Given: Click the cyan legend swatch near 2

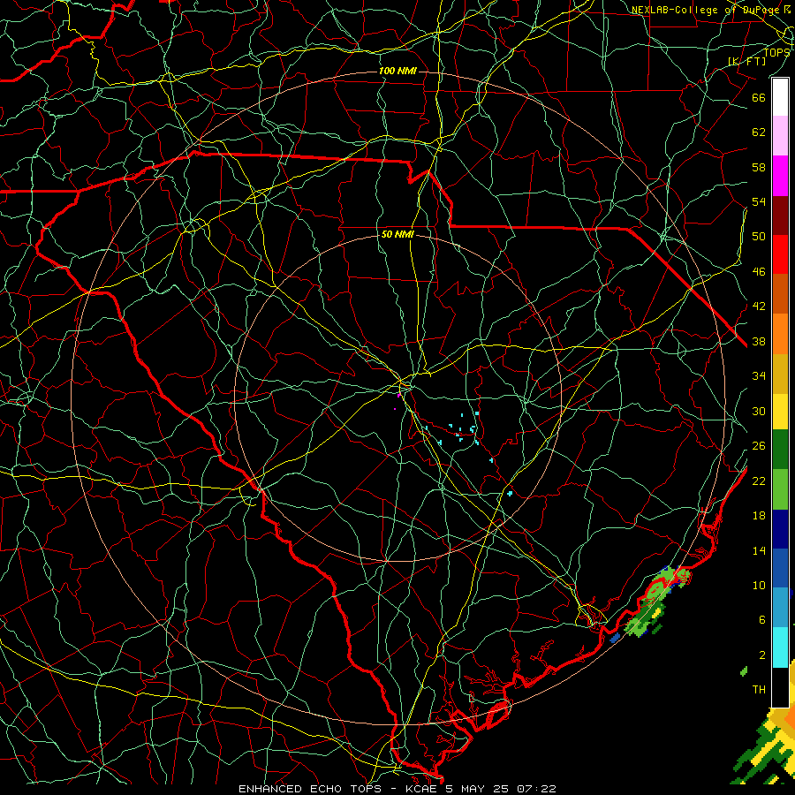Looking at the screenshot, I should tap(780, 647).
